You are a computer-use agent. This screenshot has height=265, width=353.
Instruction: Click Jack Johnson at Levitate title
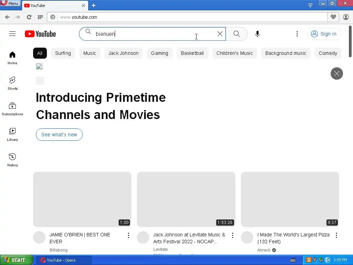tap(189, 238)
